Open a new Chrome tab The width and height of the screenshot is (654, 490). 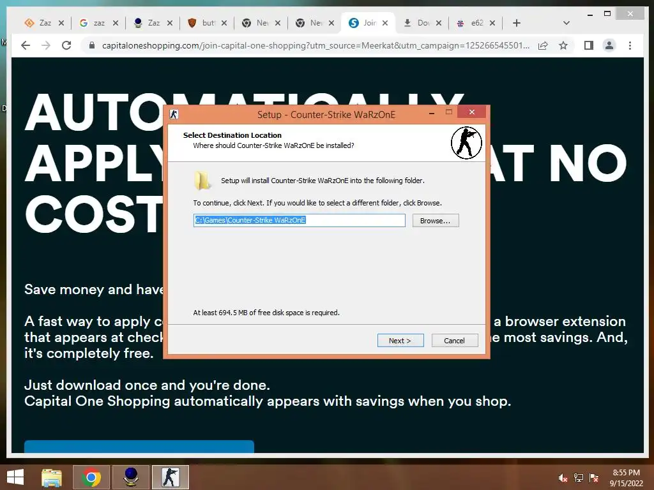(x=516, y=23)
